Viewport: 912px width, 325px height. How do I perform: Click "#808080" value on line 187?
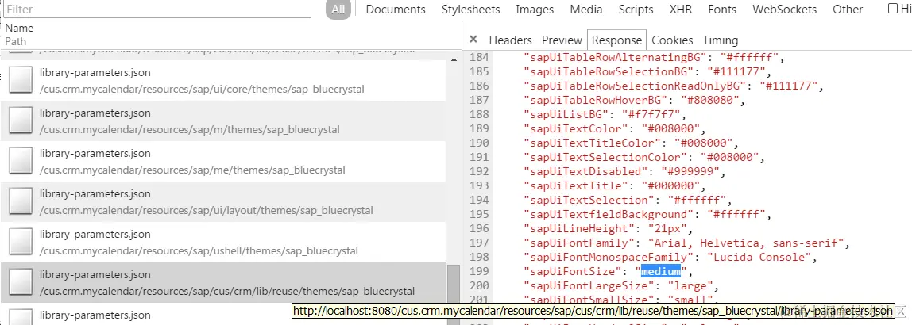710,101
